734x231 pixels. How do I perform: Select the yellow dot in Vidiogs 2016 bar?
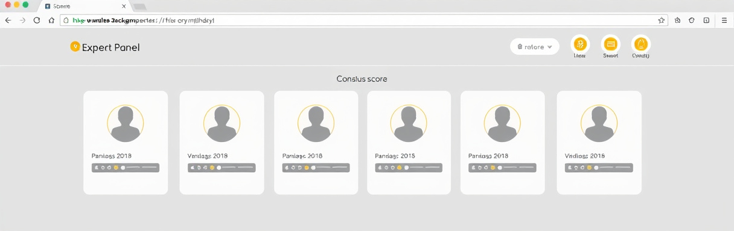tap(589, 168)
